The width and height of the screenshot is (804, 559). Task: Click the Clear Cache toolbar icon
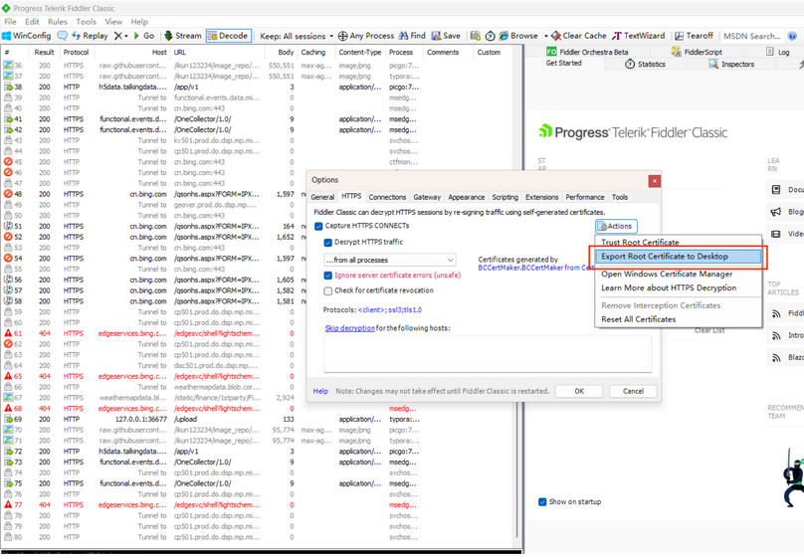click(557, 36)
